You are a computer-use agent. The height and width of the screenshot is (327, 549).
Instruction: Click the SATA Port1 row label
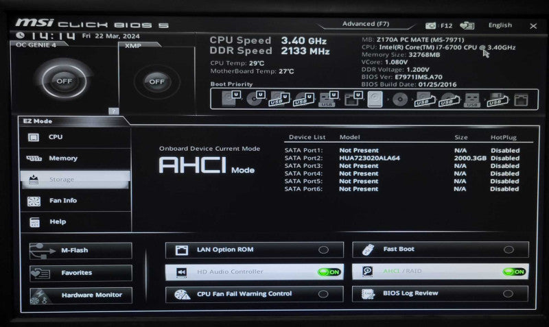[303, 150]
